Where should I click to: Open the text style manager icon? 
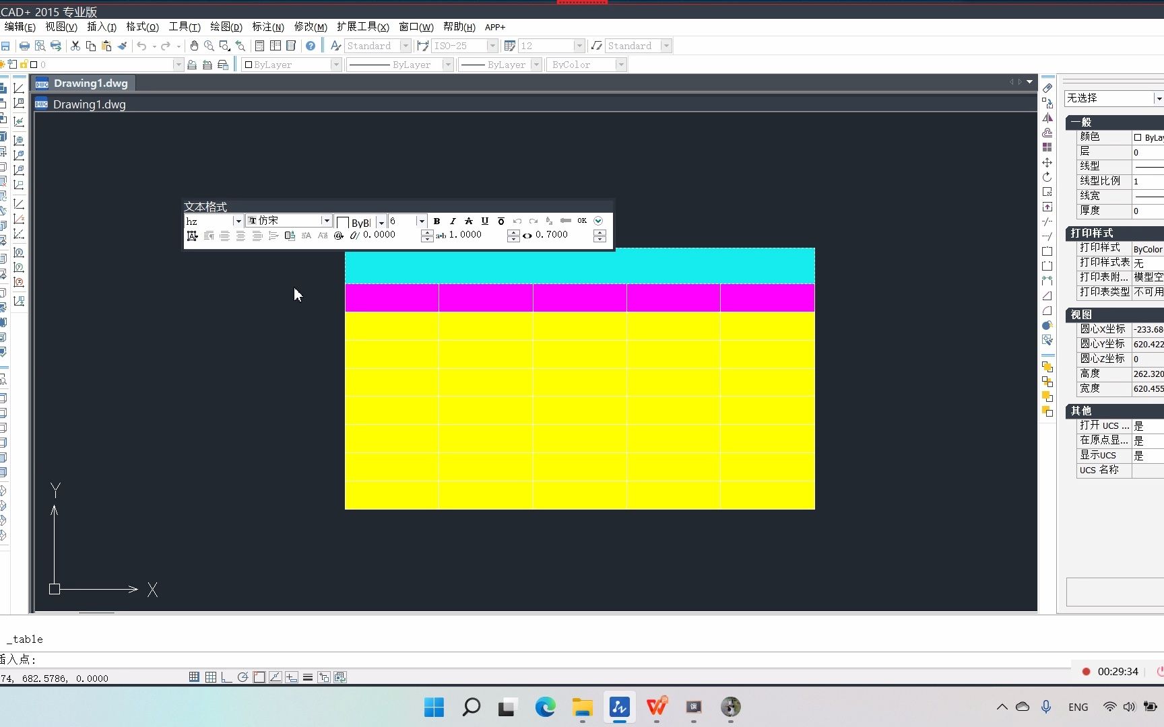coord(335,46)
